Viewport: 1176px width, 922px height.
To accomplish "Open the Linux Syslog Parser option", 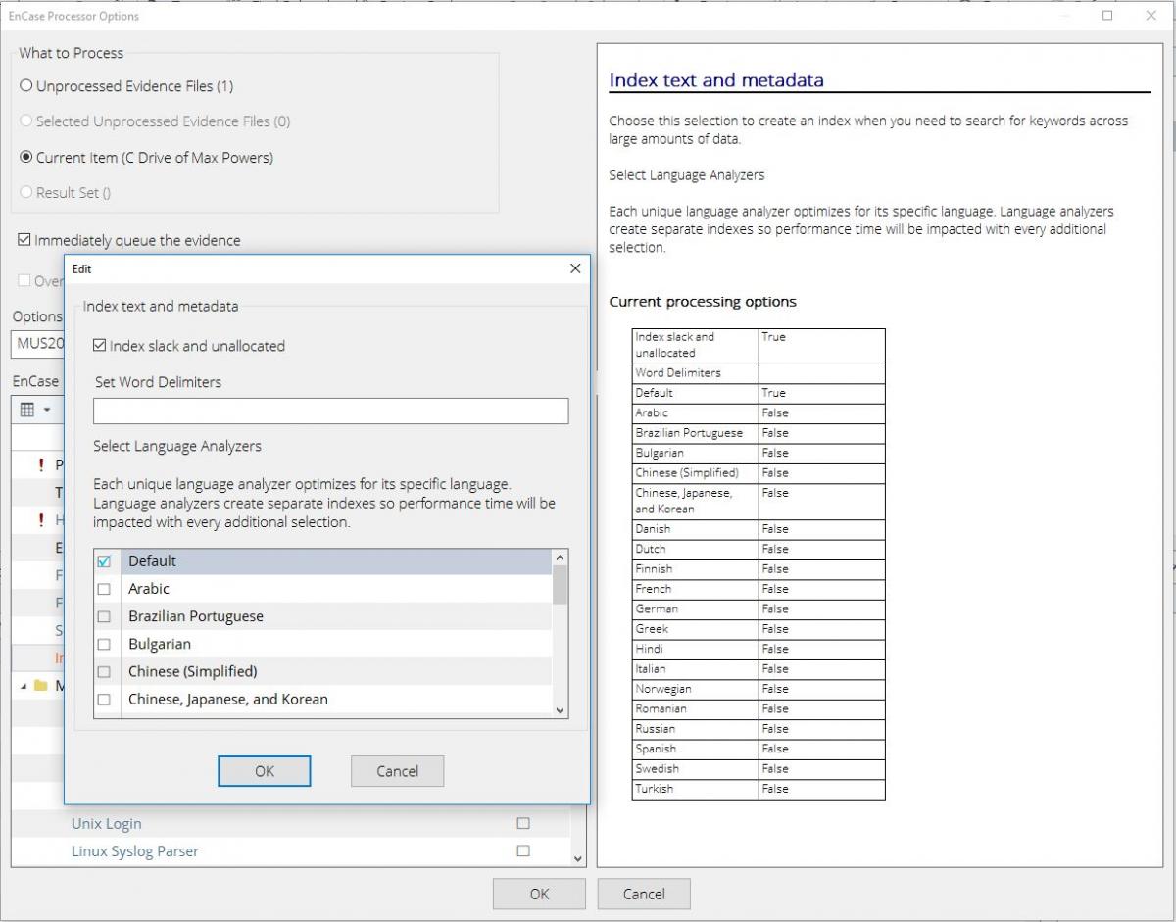I will (134, 851).
